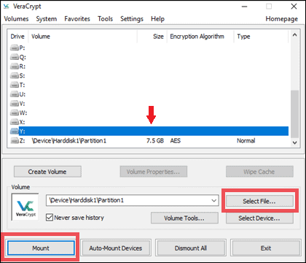The image size is (306, 263).
Task: Click the Volume column header
Action: [x=82, y=37]
